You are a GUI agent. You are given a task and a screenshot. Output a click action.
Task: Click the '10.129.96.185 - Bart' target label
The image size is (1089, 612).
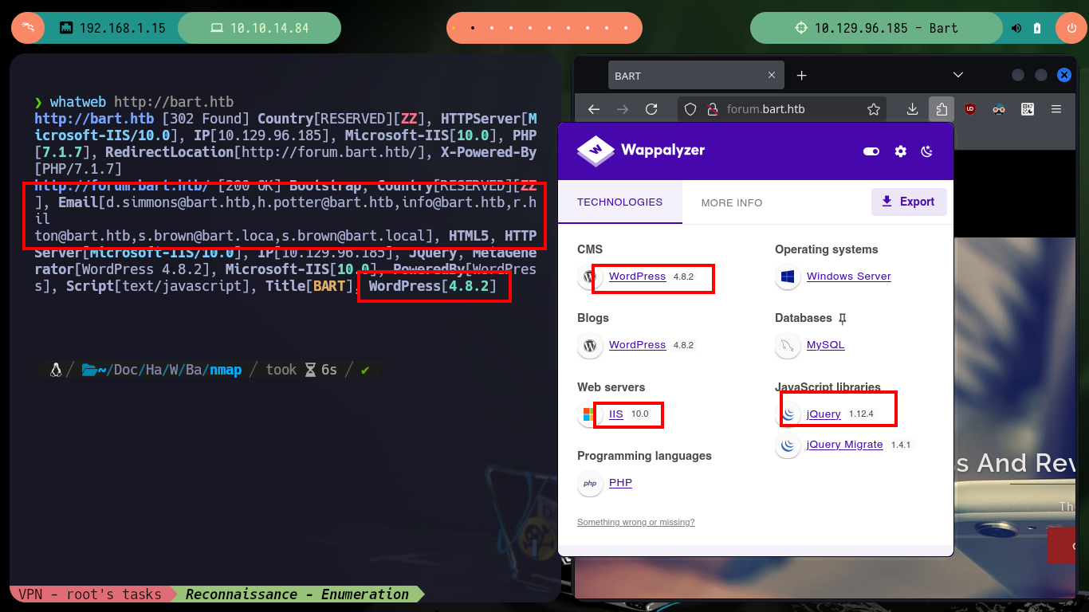click(886, 28)
